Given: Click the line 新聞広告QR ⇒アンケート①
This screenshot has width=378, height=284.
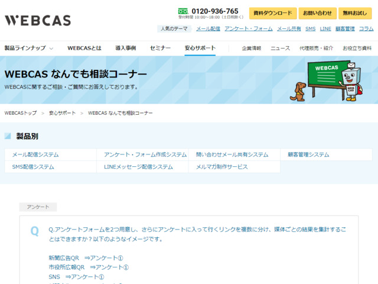Looking at the screenshot, I should pos(86,258).
